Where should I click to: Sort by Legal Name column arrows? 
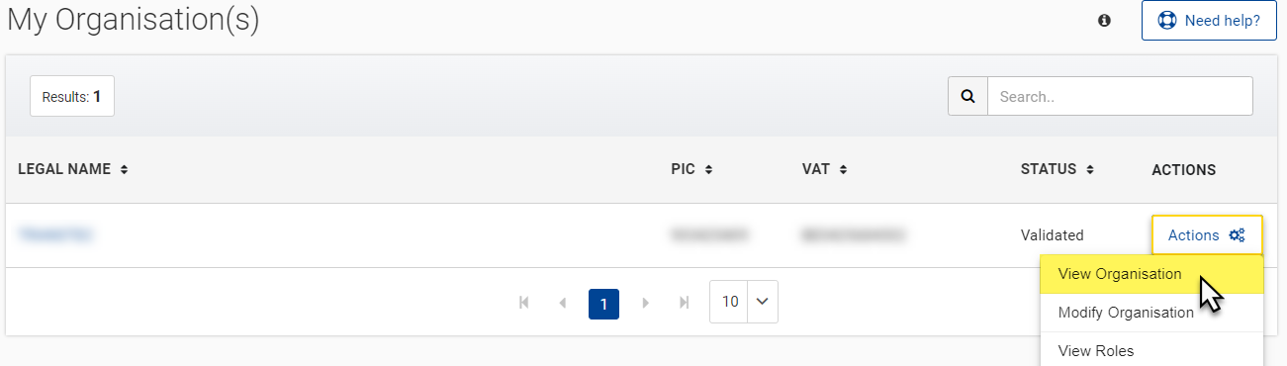[124, 169]
